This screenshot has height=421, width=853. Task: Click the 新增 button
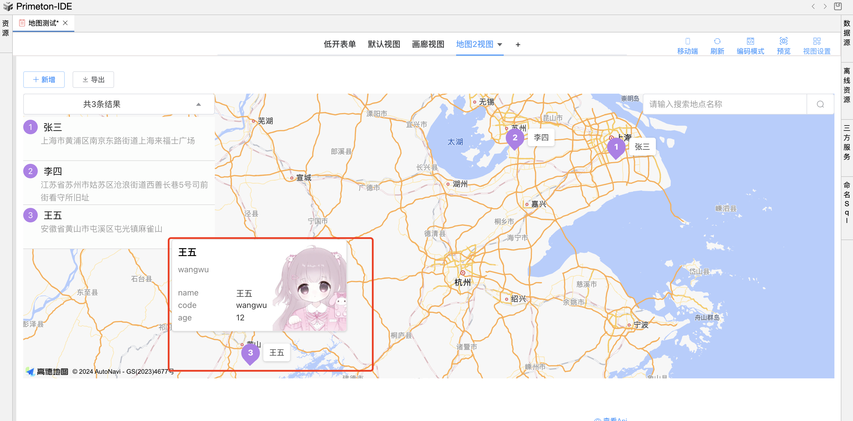[44, 80]
